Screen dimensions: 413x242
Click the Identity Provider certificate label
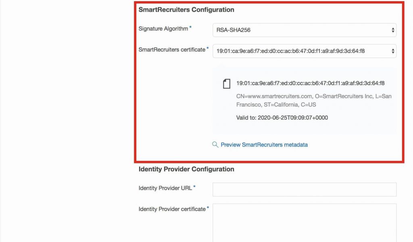coord(172,209)
